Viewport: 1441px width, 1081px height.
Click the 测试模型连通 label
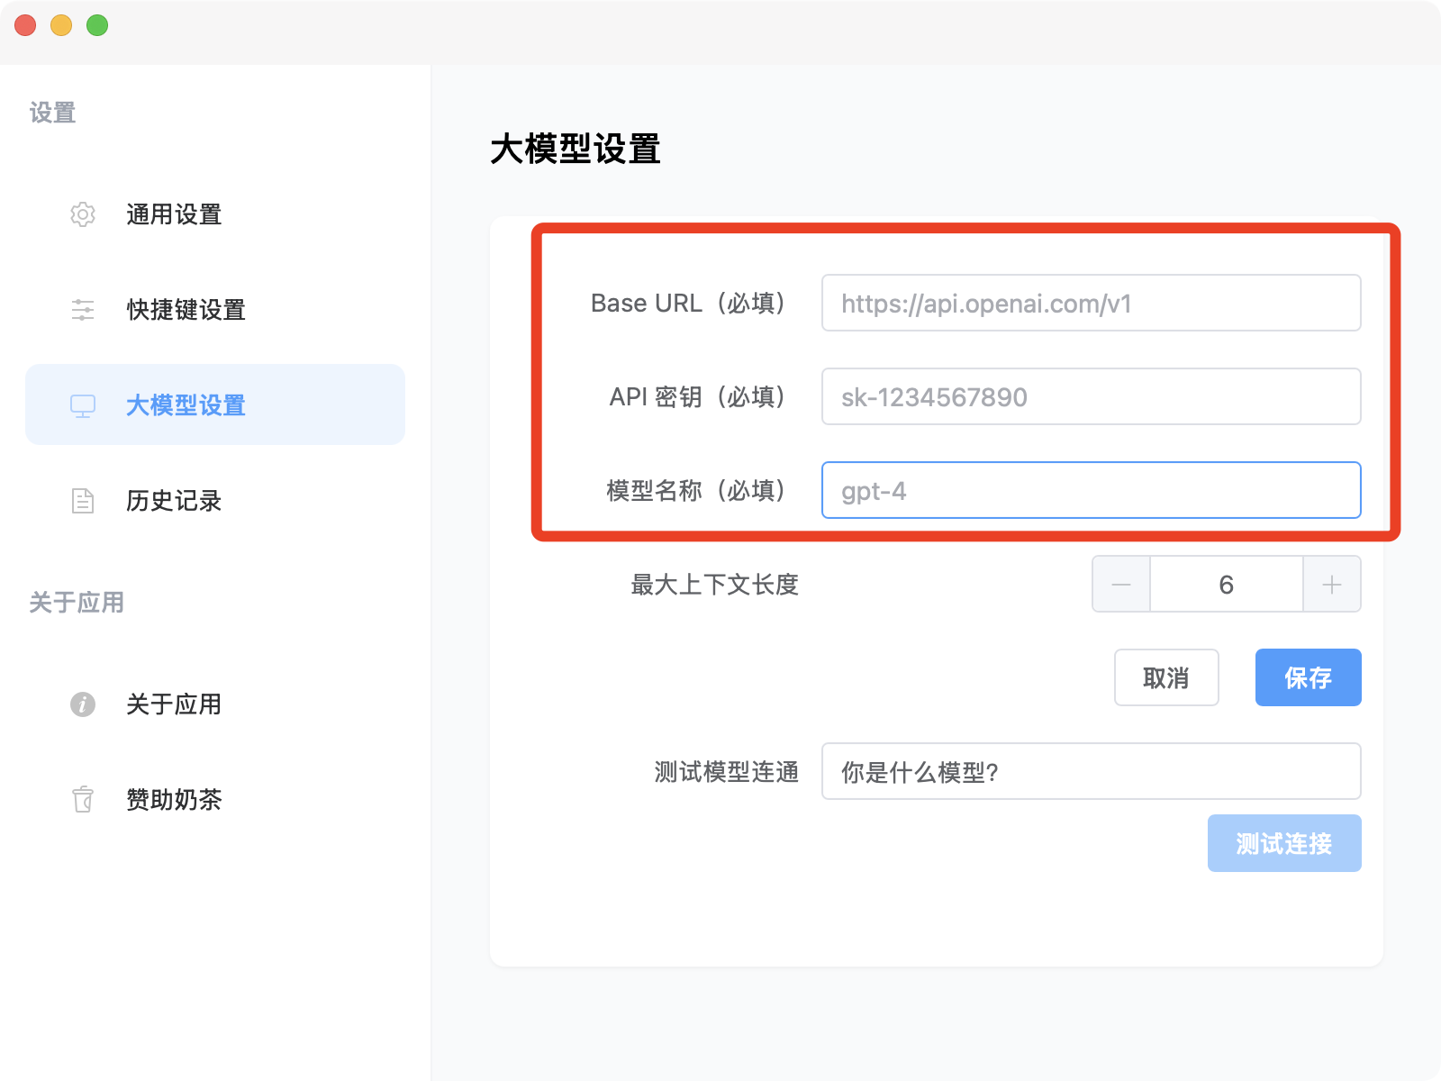click(727, 772)
